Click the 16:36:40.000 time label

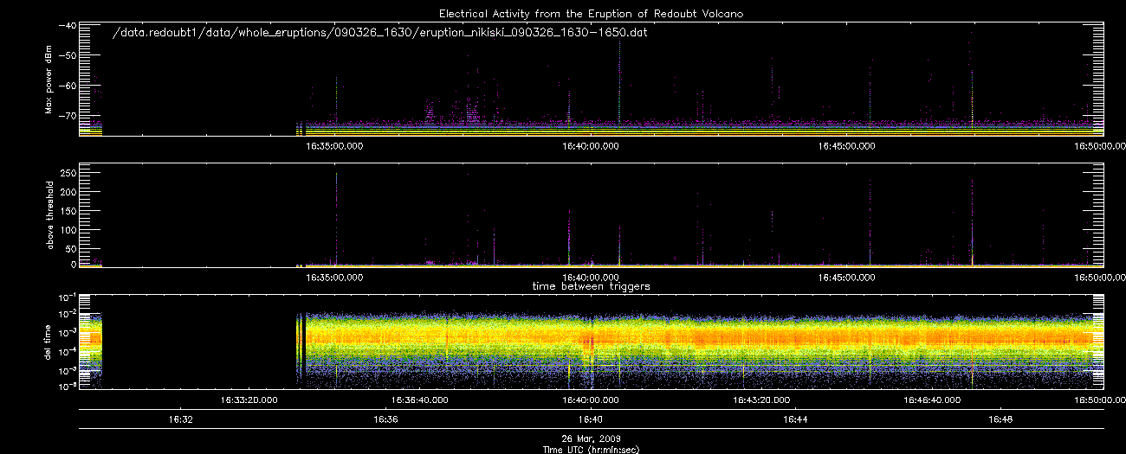click(420, 400)
